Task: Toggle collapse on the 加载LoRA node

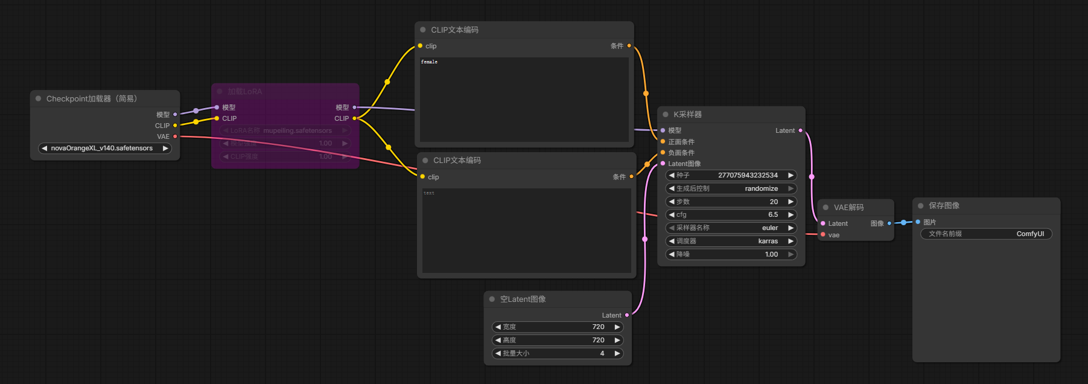Action: coord(220,92)
